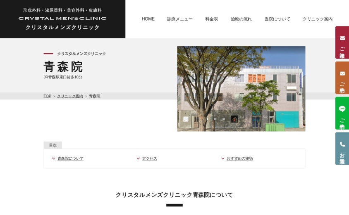
Task: Go to HOME in the navigation
Action: [x=148, y=19]
